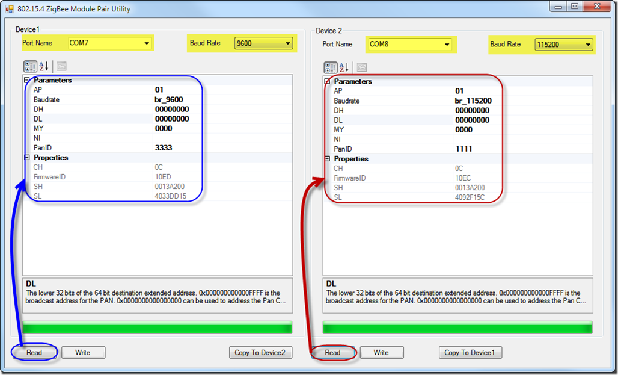The height and width of the screenshot is (375, 618).
Task: Select the DH row in Device1 grid
Action: coord(158,110)
